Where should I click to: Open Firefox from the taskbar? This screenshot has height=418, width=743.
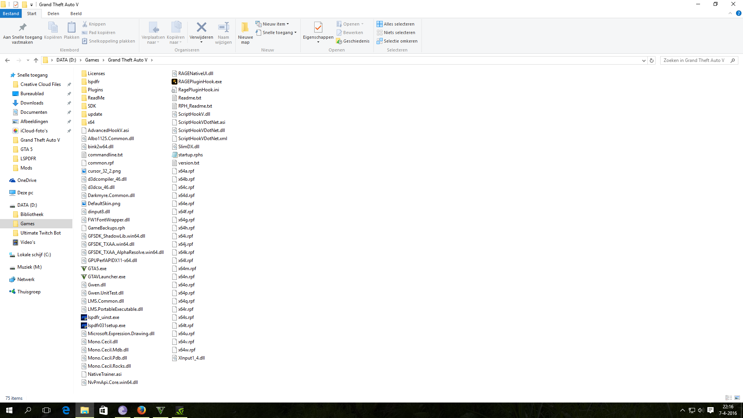pyautogui.click(x=142, y=410)
